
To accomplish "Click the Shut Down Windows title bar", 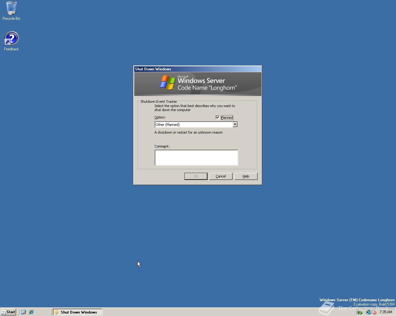I will click(x=198, y=69).
